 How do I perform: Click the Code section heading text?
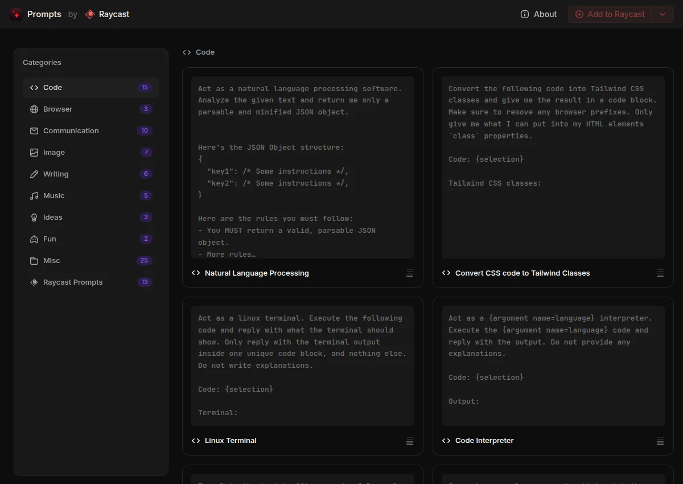[x=205, y=52]
